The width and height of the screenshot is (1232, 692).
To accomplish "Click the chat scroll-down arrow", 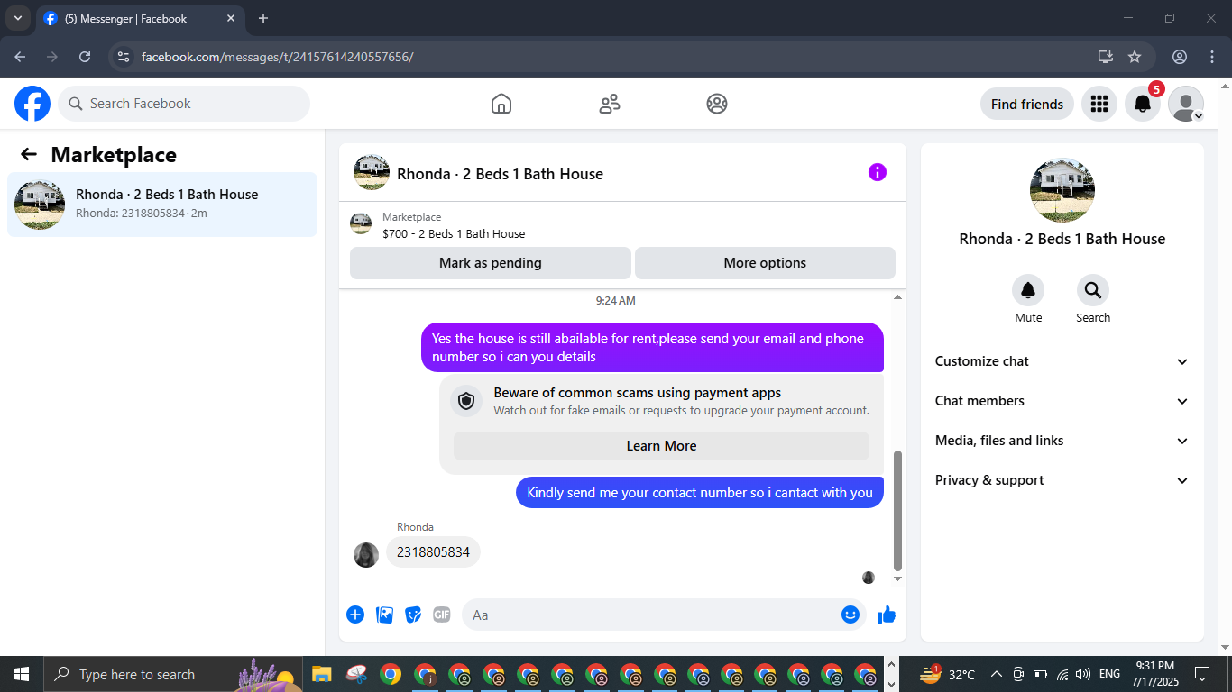I will point(897,578).
